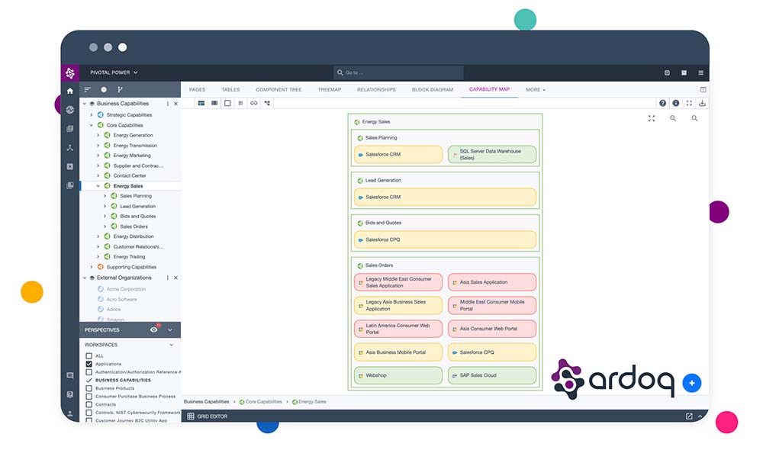Switch to the COMPONENT TREE tab

[x=278, y=90]
